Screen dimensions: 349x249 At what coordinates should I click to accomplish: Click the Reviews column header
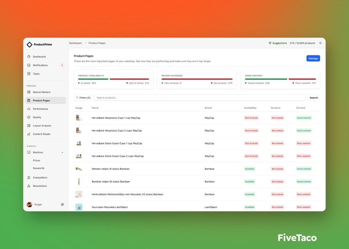click(276, 108)
